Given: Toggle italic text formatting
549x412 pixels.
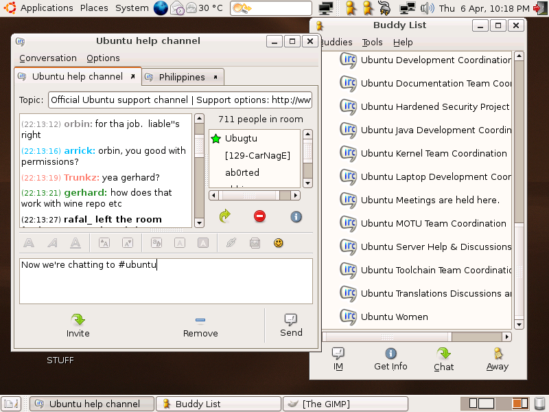Looking at the screenshot, I should [52, 243].
